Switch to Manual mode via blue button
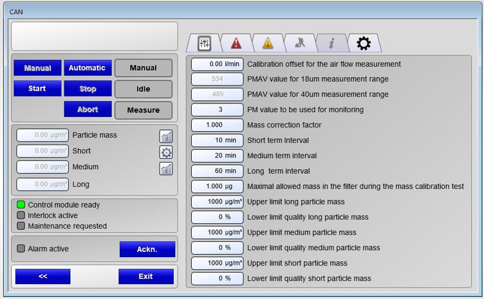Viewport: 484px width, 299px height. click(37, 68)
